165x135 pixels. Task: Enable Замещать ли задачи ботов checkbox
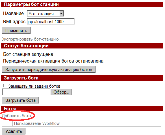5,86
